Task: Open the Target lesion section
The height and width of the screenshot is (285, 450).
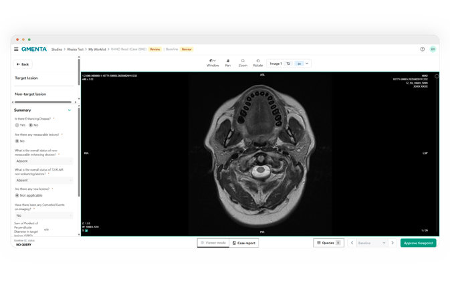Action: [x=26, y=78]
